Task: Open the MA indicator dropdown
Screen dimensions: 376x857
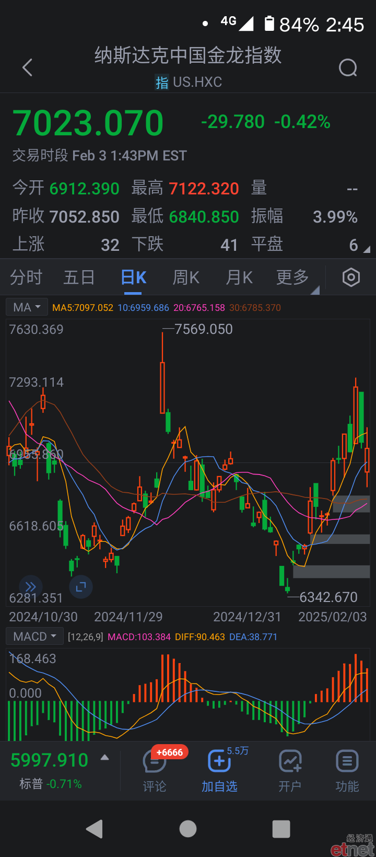Action: point(27,307)
